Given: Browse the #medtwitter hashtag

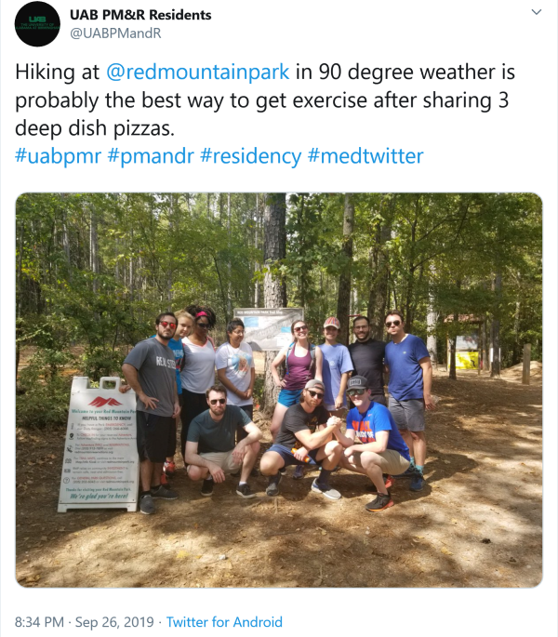Looking at the screenshot, I should (x=365, y=156).
